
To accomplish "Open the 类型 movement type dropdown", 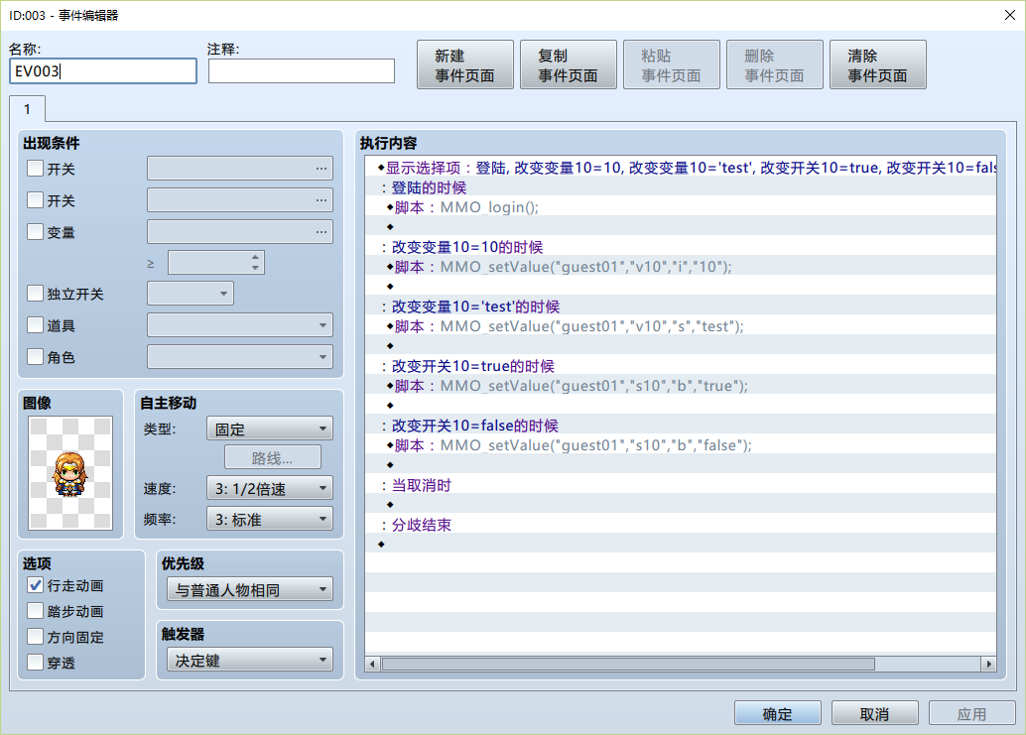I will (270, 429).
